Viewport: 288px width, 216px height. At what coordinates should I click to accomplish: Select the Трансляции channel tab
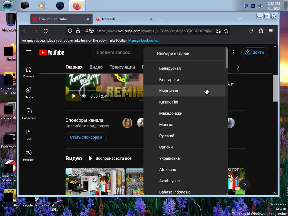[x=122, y=67]
